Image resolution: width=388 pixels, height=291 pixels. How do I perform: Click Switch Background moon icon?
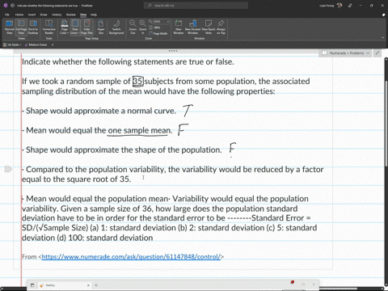pyautogui.click(x=116, y=27)
